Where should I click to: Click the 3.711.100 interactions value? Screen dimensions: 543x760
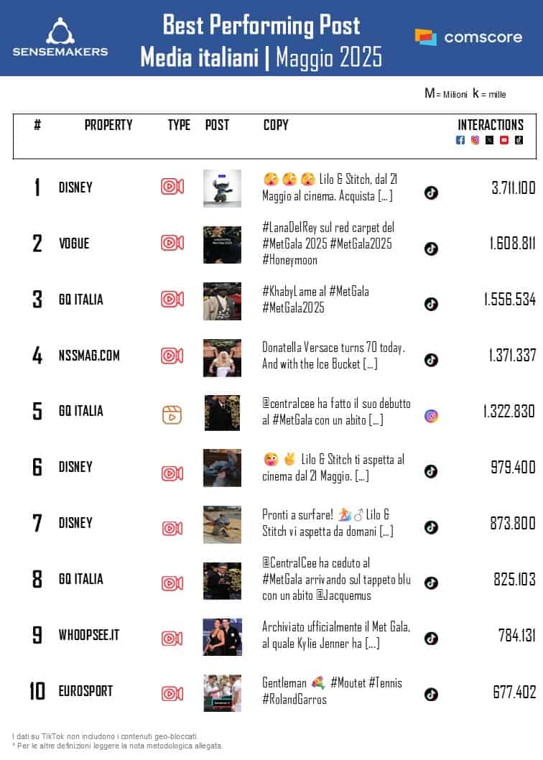click(514, 189)
